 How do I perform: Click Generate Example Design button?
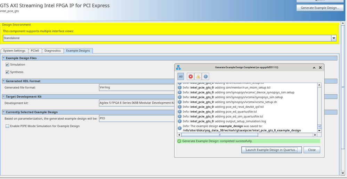click(320, 8)
